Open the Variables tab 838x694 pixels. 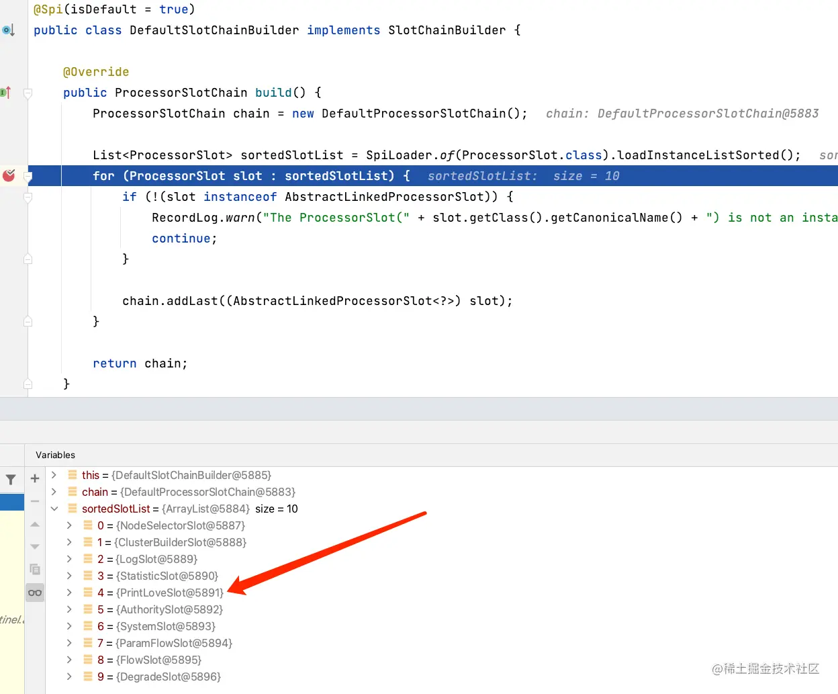click(x=55, y=455)
